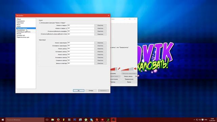
Task: Click Предпросмотр in OBS main window
Action: (x=129, y=79)
